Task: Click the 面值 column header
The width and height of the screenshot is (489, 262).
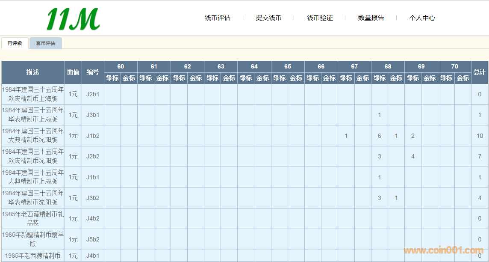Action: pos(73,72)
